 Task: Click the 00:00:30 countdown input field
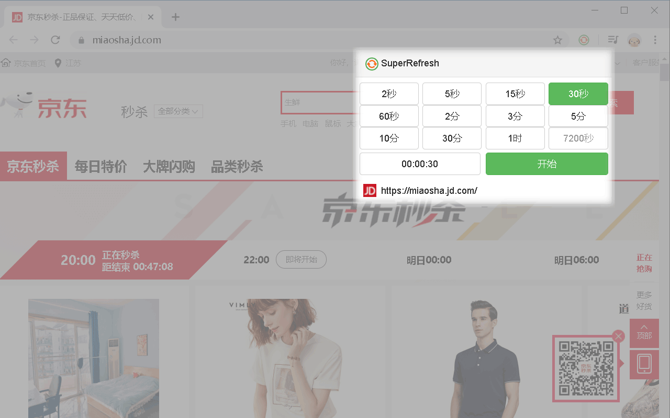click(x=419, y=164)
